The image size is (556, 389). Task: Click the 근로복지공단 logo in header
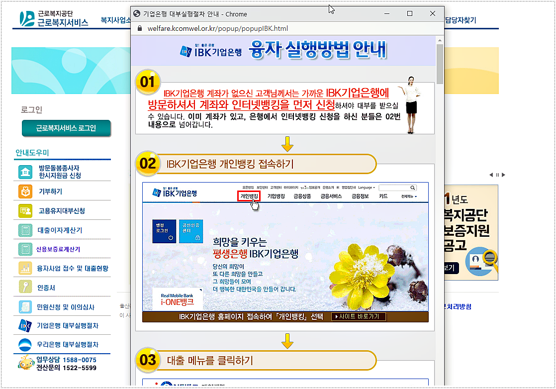(54, 18)
